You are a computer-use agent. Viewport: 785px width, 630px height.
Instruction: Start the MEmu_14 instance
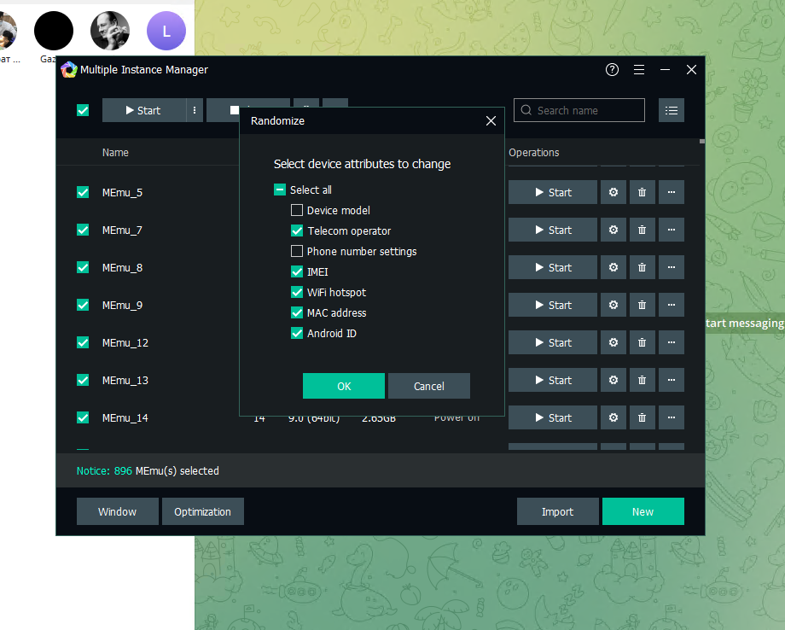pyautogui.click(x=553, y=417)
